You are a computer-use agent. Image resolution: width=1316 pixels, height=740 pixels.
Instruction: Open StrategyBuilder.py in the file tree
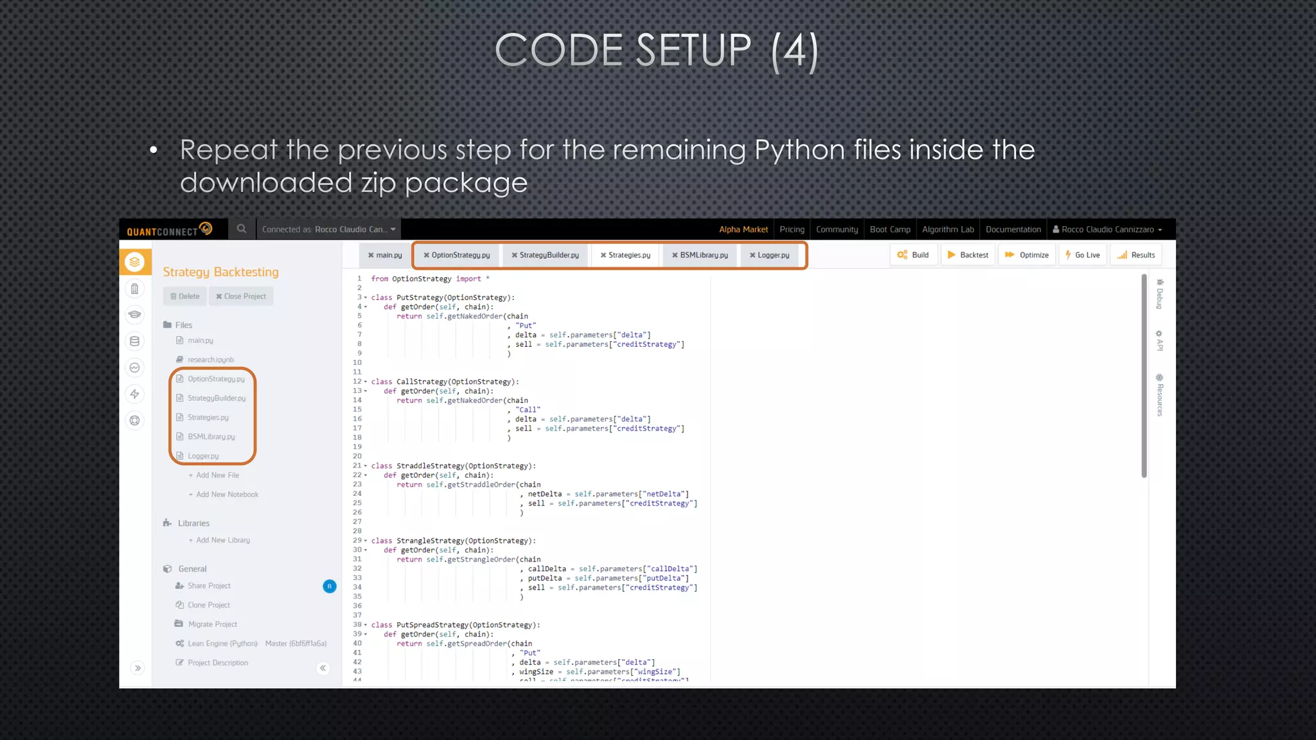click(x=217, y=398)
